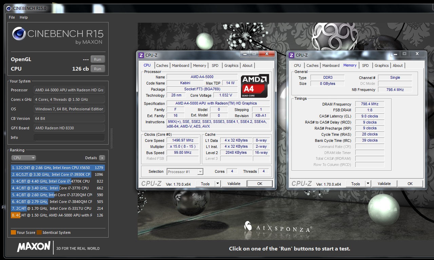Click the Cinebench title bar app icon
434x260 pixels.
[8, 8]
